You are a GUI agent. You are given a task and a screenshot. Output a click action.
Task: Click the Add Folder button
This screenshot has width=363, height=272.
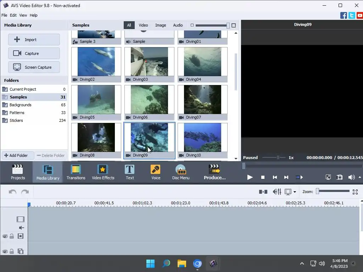click(18, 155)
